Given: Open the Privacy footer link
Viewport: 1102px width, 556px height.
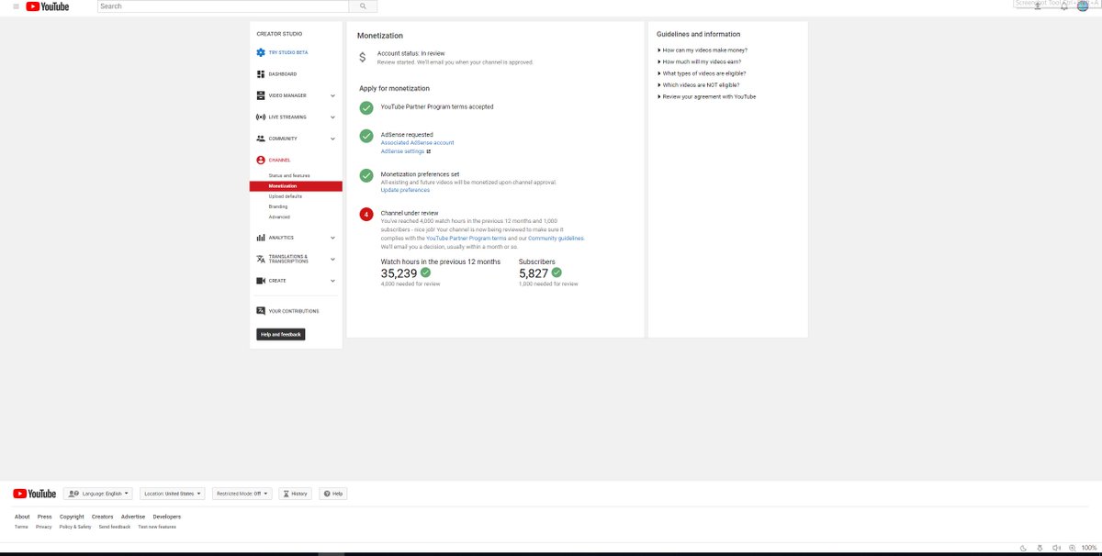Looking at the screenshot, I should point(44,527).
